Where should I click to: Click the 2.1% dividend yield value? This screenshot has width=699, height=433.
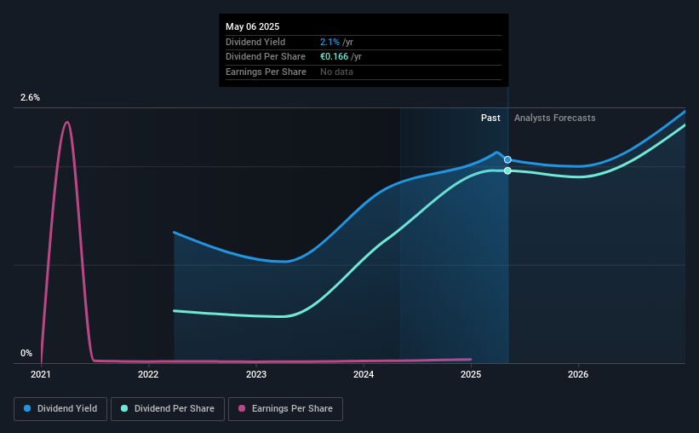[329, 42]
